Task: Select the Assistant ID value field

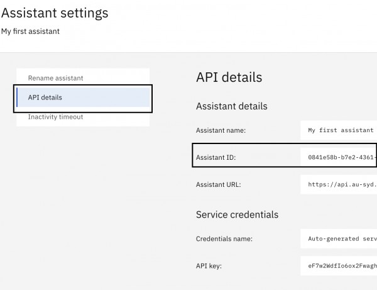Action: (x=339, y=157)
